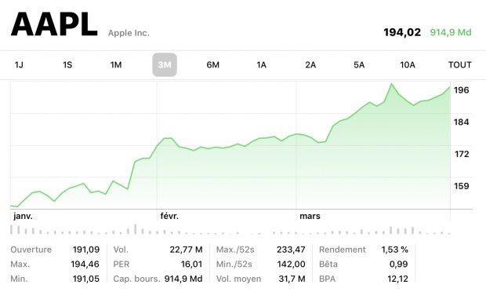Switch chart to 10A range
This screenshot has height=292, width=486.
408,65
